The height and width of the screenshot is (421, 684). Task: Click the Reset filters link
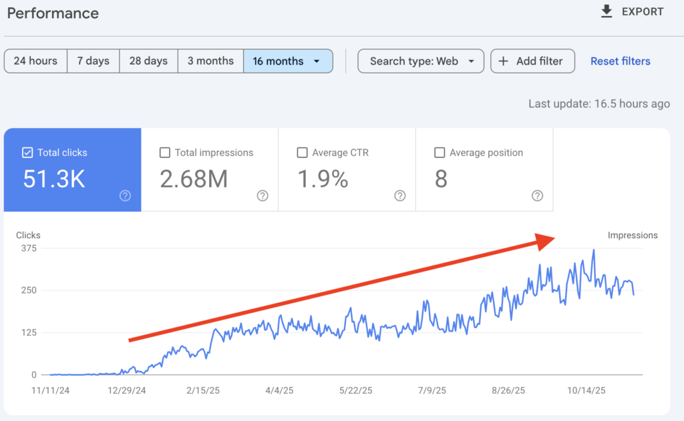[x=620, y=61]
